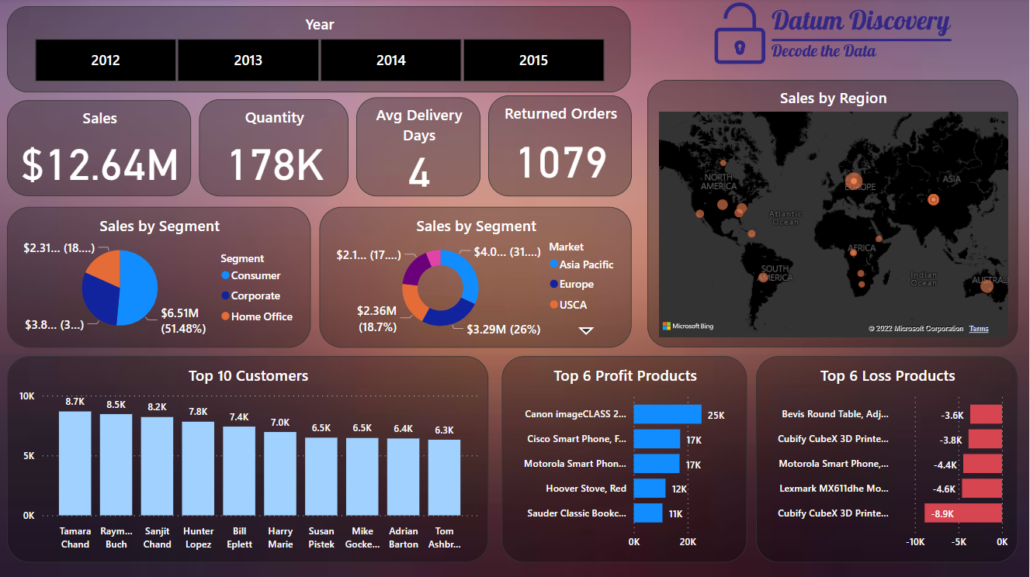
Task: Click the Home Office legend marker
Action: (x=225, y=316)
